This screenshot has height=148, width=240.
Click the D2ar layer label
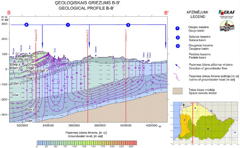[x=15, y=95]
